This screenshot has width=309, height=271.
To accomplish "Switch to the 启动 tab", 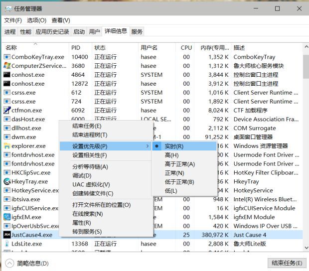I will click(79, 32).
